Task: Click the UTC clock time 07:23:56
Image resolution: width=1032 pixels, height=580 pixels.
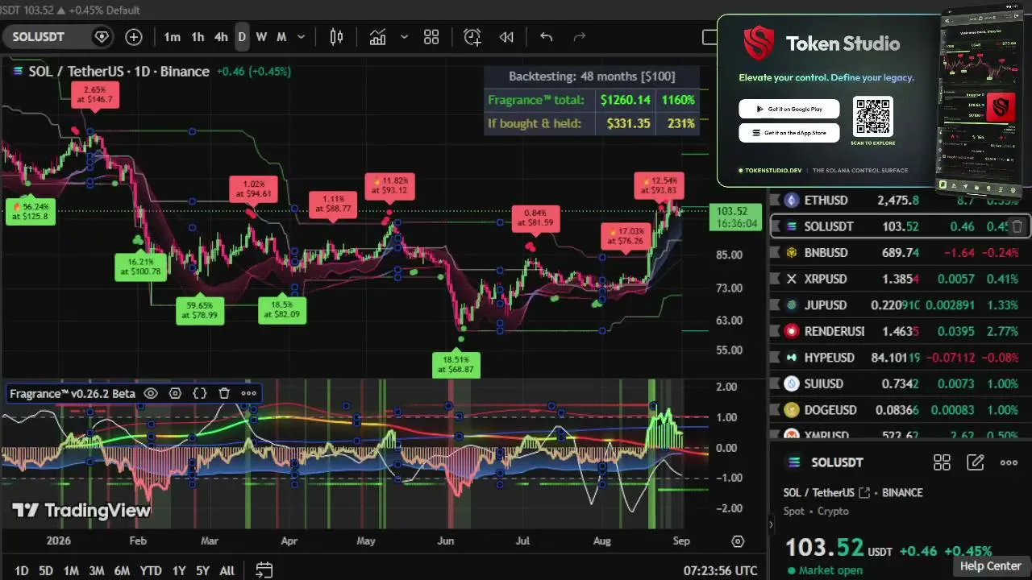Action: (x=720, y=570)
